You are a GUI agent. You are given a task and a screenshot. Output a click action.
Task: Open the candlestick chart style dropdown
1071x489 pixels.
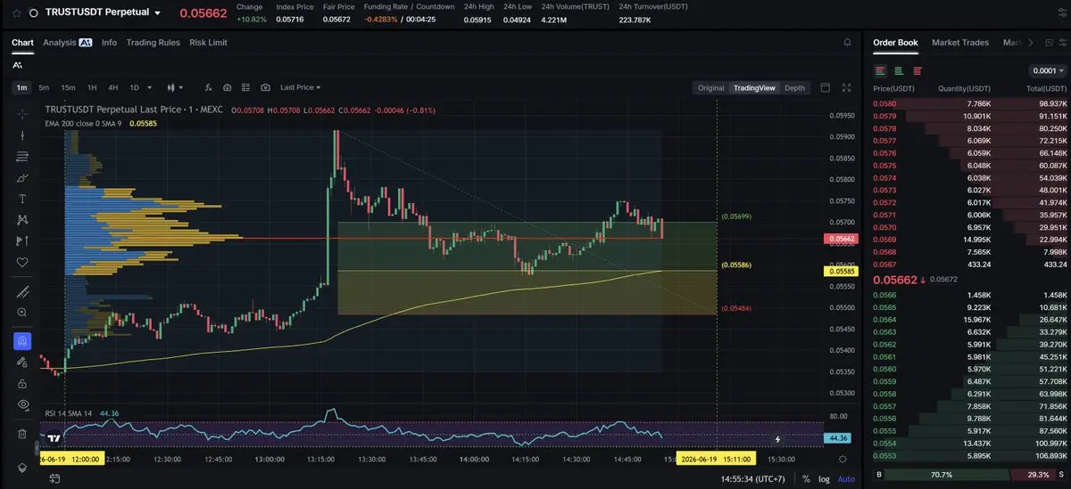174,87
